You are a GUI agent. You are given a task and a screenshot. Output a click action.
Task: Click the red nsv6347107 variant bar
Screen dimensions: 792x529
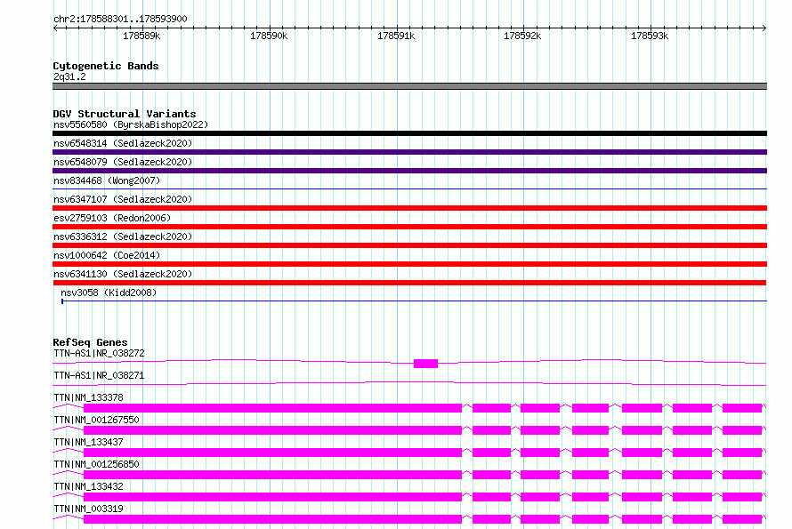[x=409, y=208]
